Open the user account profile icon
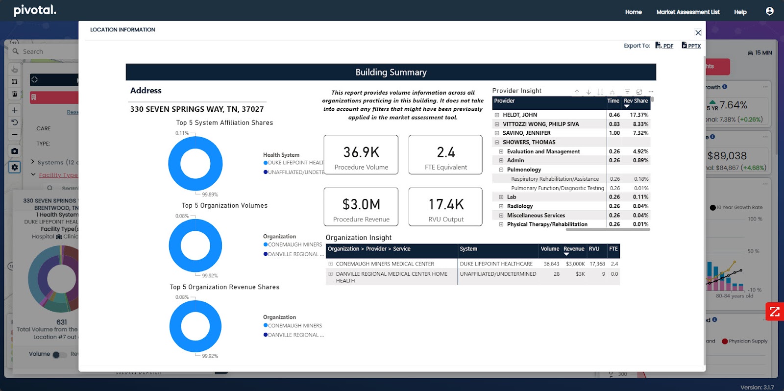Viewport: 784px width, 391px height. [x=769, y=11]
